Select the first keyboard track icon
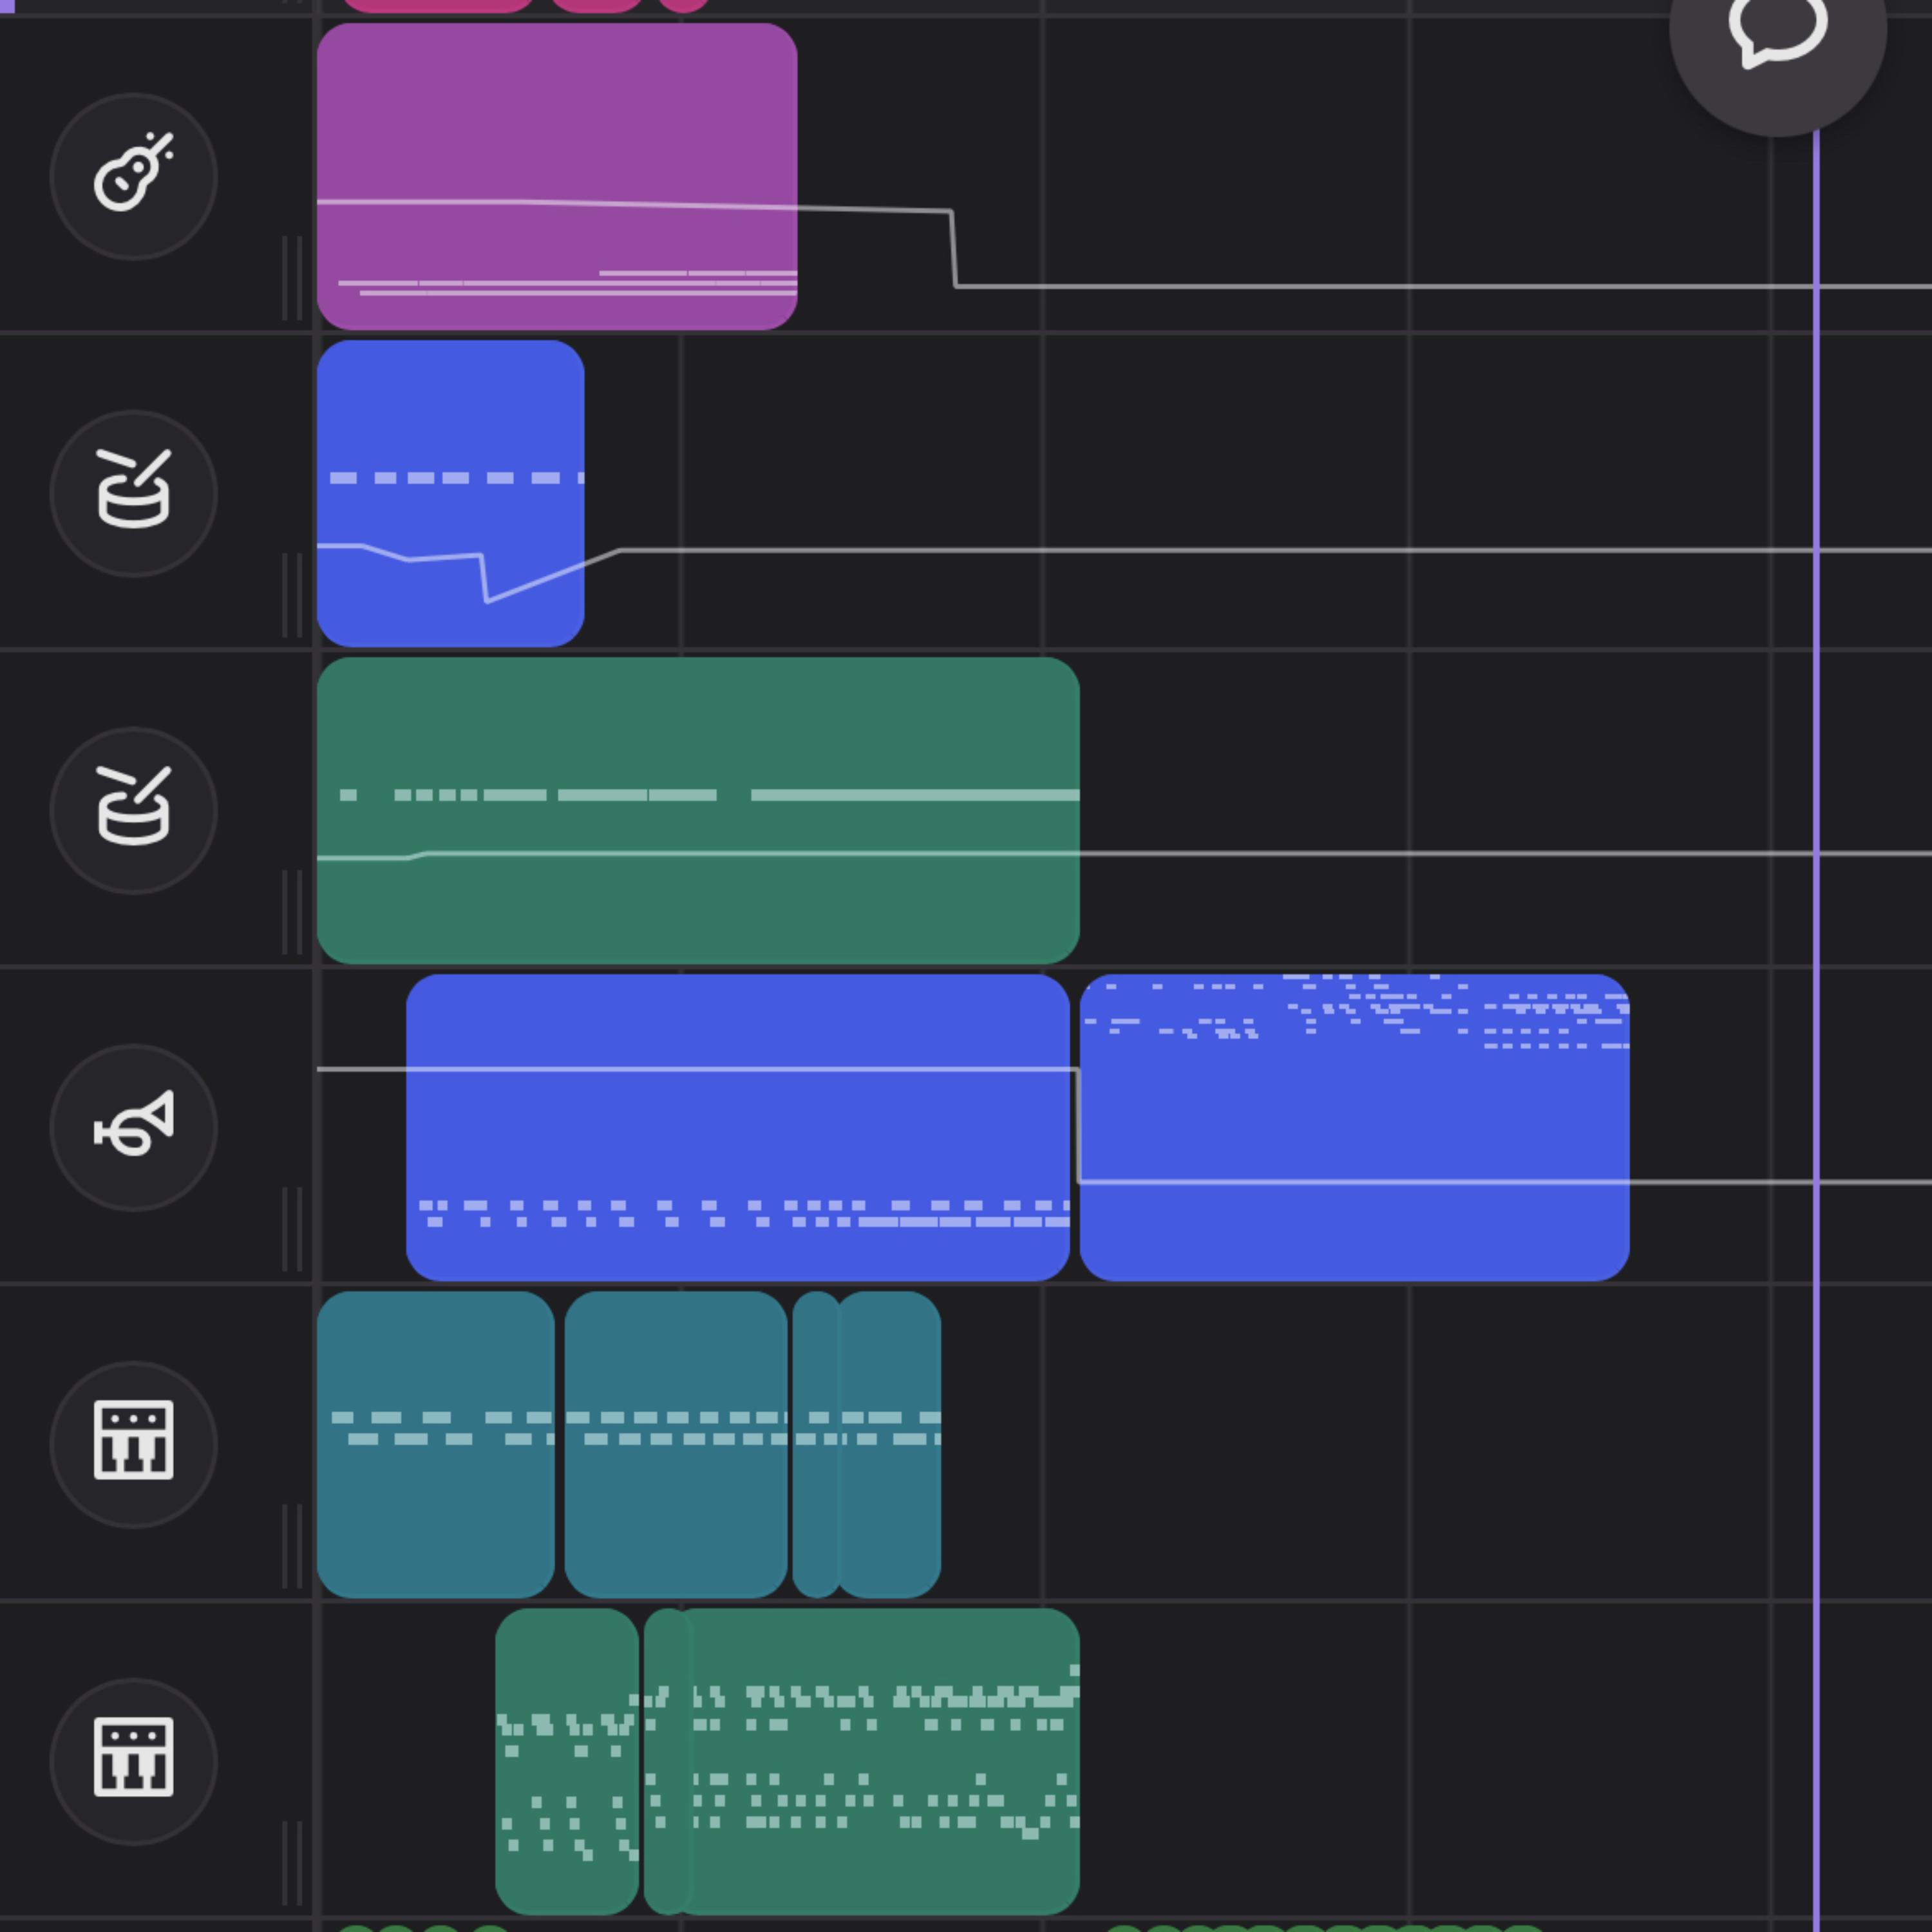The height and width of the screenshot is (1932, 1932). pyautogui.click(x=134, y=1445)
